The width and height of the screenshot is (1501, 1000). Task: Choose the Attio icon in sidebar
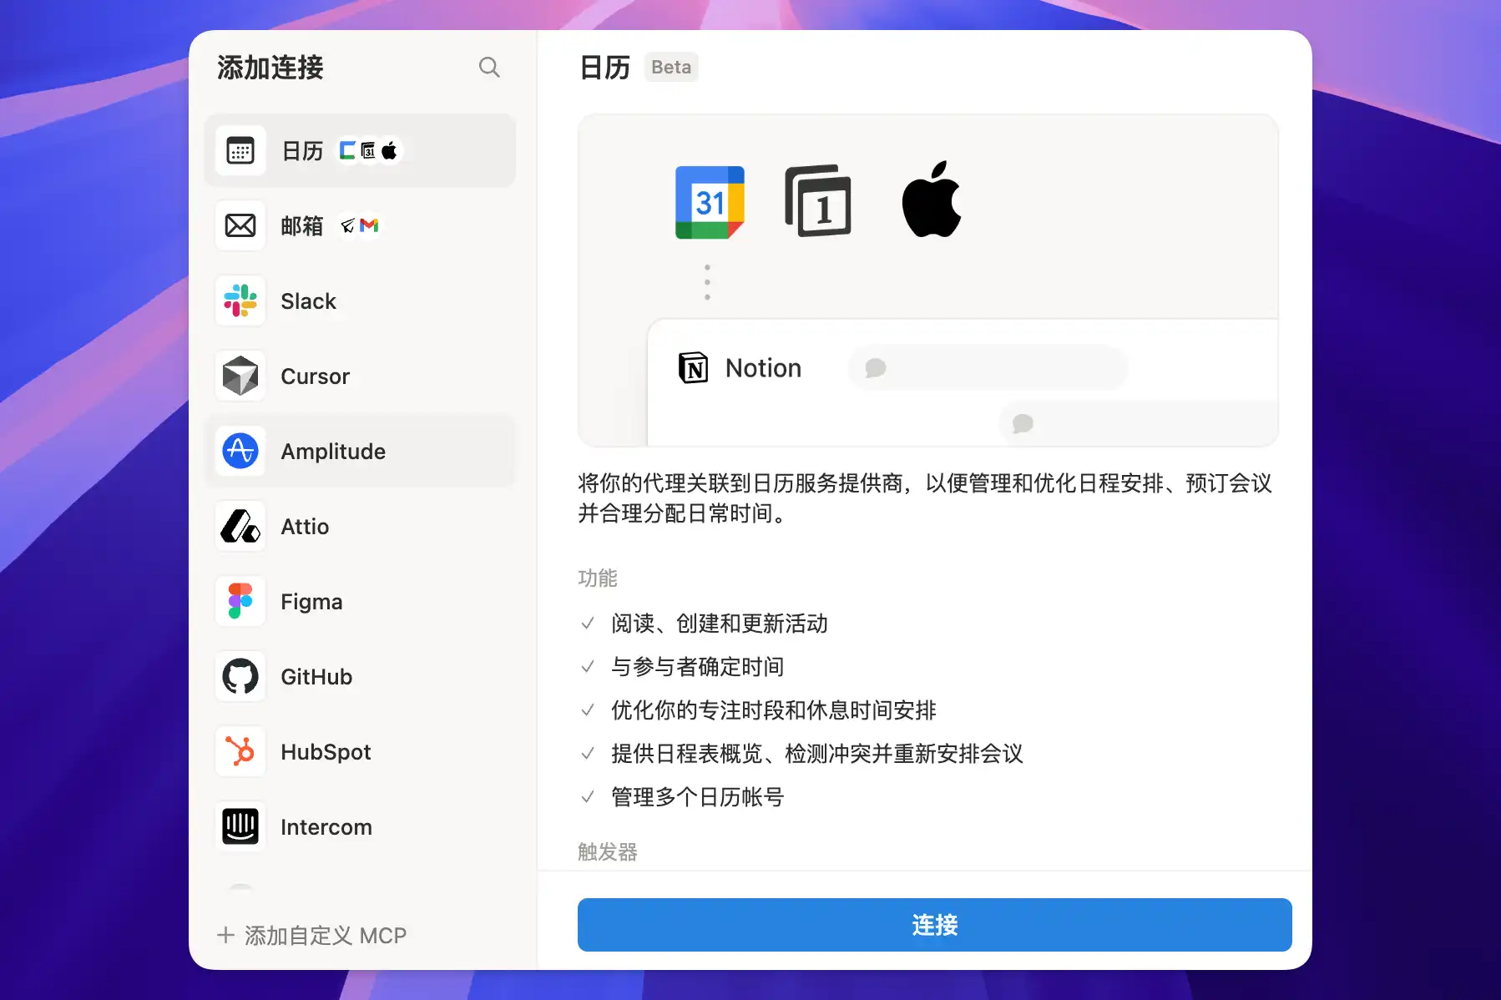pos(240,527)
